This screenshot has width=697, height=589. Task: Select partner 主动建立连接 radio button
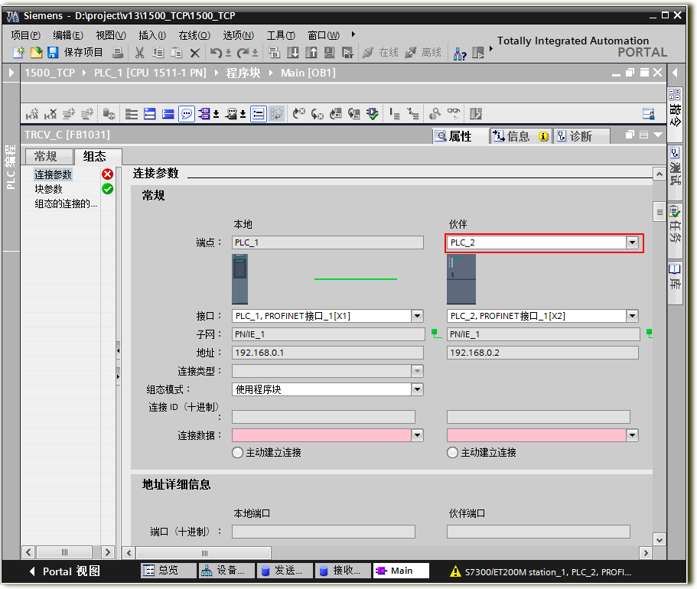coord(452,453)
